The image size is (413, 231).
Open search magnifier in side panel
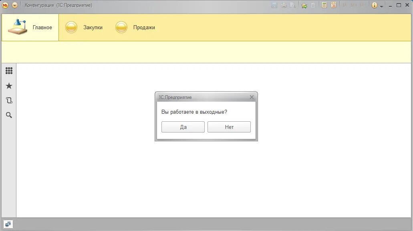[9, 115]
